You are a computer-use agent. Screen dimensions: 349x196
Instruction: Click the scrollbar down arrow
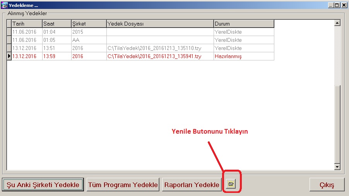pyautogui.click(x=337, y=167)
